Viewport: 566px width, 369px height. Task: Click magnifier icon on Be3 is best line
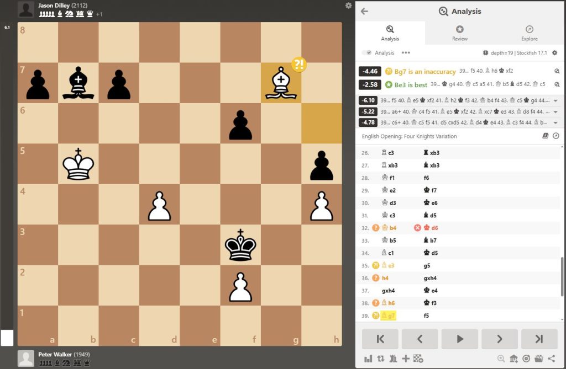(557, 84)
